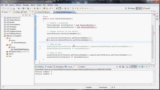Maximize the editor area icon
Viewport: 160px width, 90px height.
(154, 12)
